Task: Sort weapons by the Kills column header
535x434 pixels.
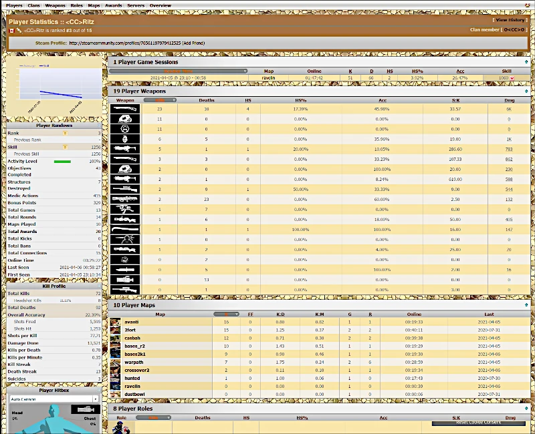Action: pos(160,100)
